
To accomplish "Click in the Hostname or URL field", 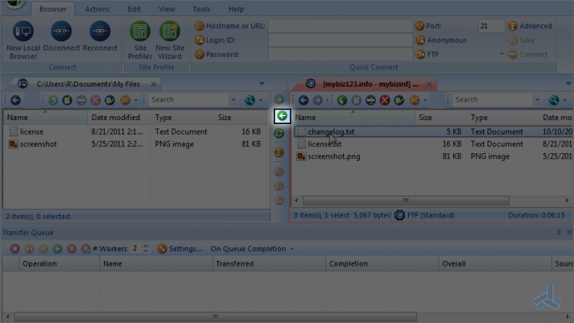I will (339, 26).
